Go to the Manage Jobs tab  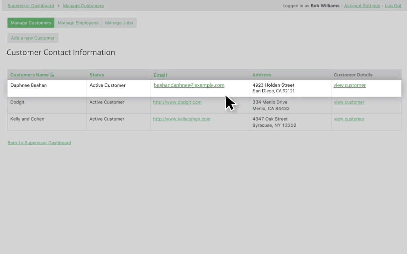[x=119, y=23]
